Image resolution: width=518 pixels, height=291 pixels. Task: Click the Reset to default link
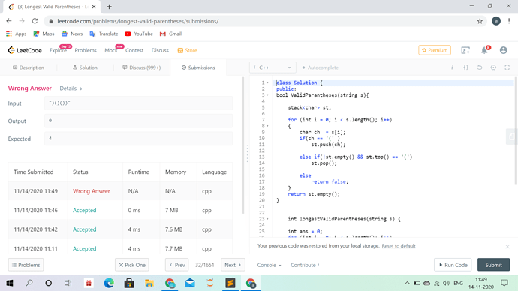[399, 246]
